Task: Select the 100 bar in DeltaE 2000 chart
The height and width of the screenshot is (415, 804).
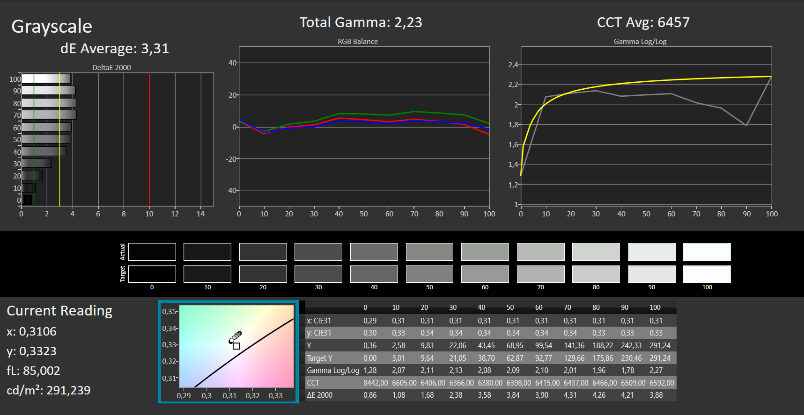Action: click(46, 79)
